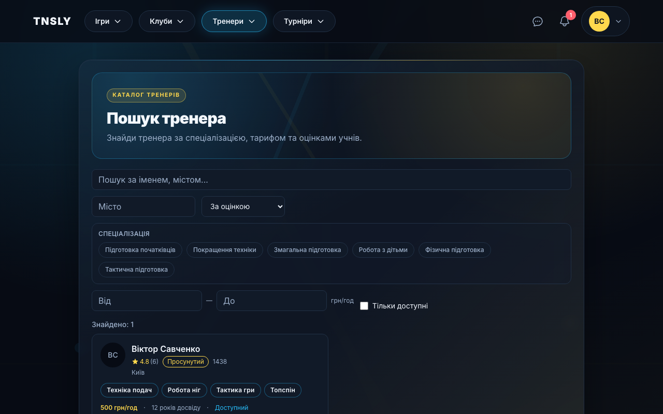Click the Пошук за іменем search field
The image size is (663, 414).
331,180
